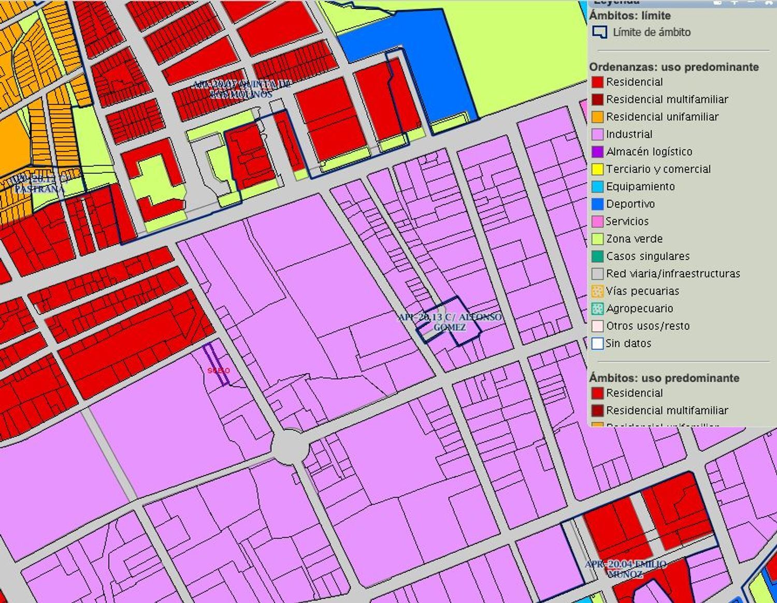Viewport: 777px width, 603px height.
Task: Select the Deportivo blue legend swatch
Action: (597, 204)
